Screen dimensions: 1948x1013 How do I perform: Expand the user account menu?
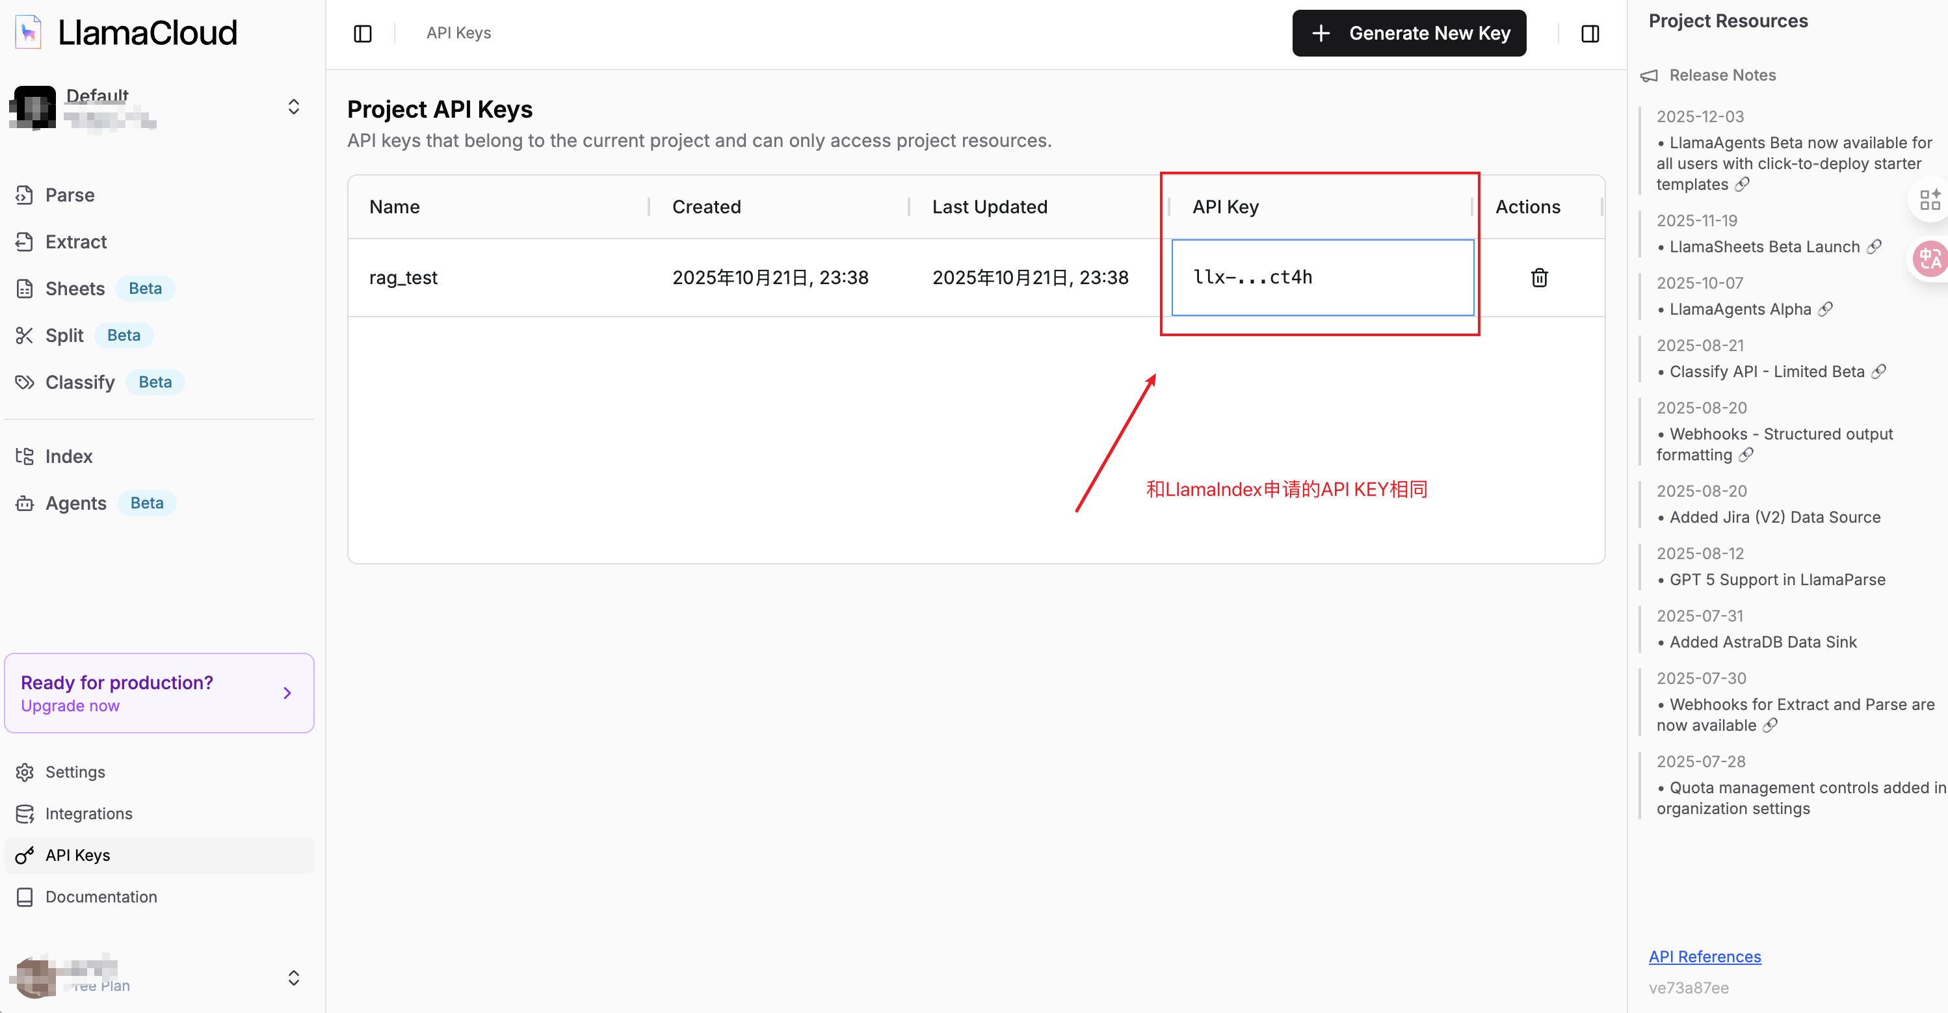tap(159, 976)
